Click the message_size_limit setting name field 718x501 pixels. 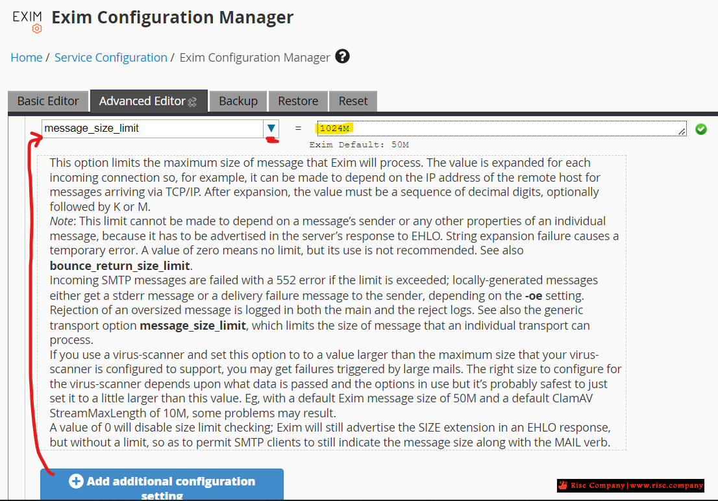(153, 128)
